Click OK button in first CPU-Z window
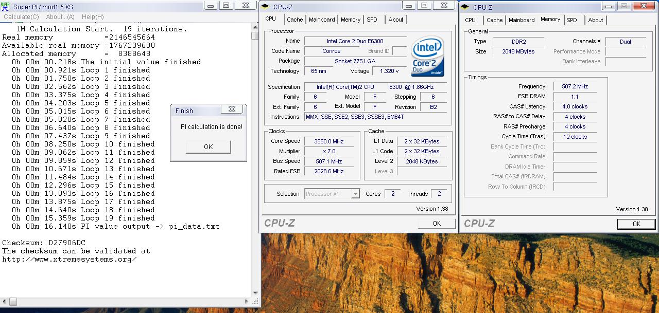The height and width of the screenshot is (313, 659). 437,223
